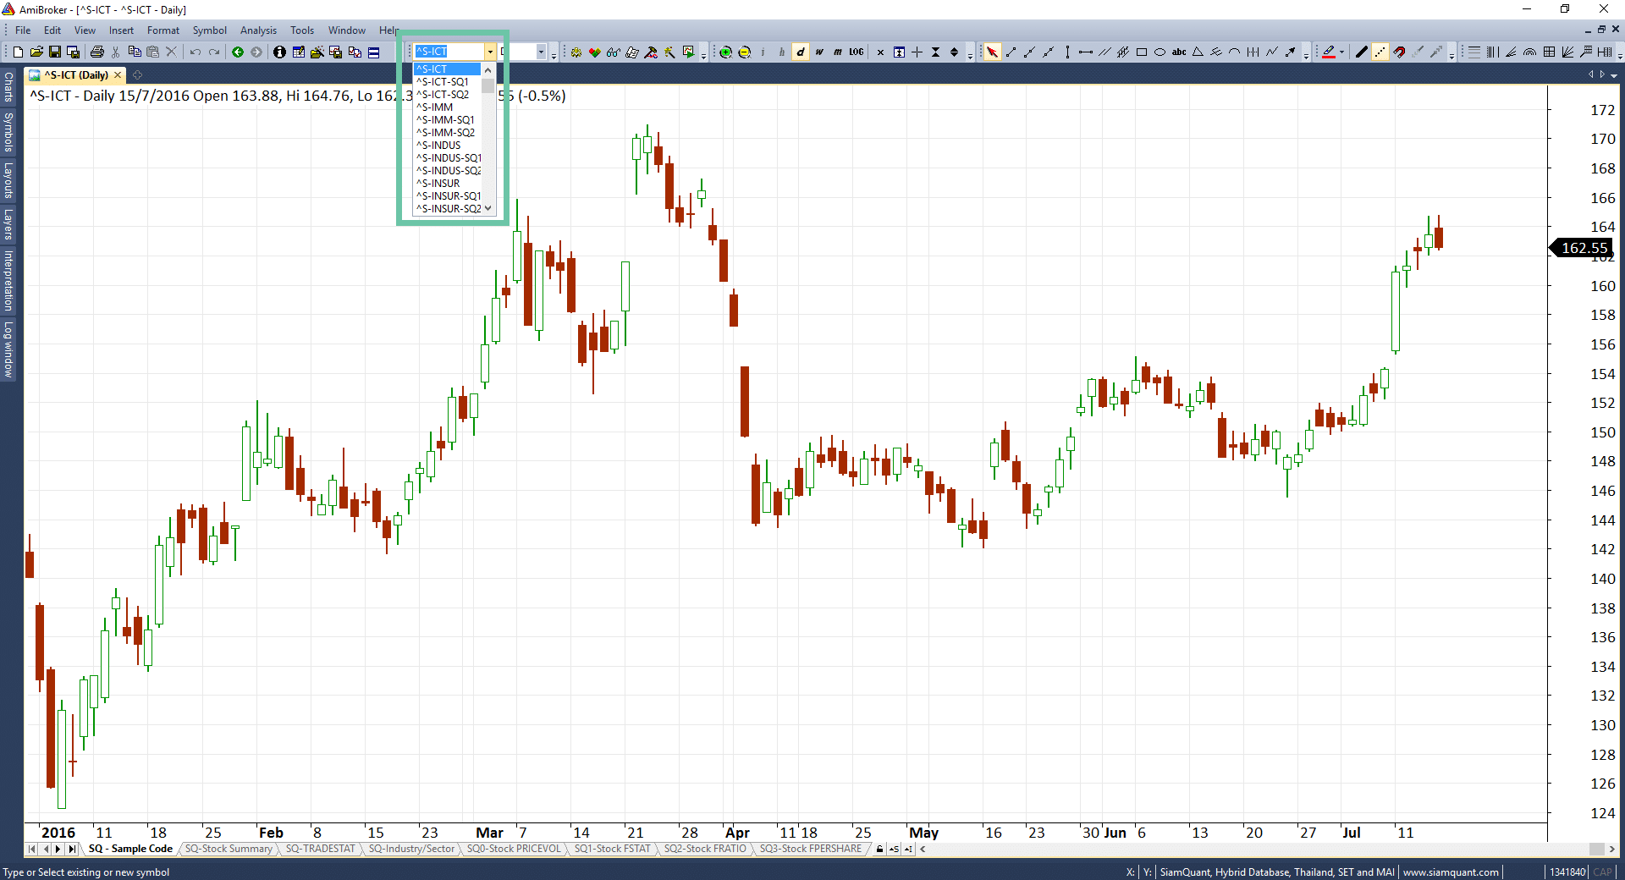Image resolution: width=1625 pixels, height=880 pixels.
Task: Open the Interpretation side panel
Action: (x=8, y=280)
